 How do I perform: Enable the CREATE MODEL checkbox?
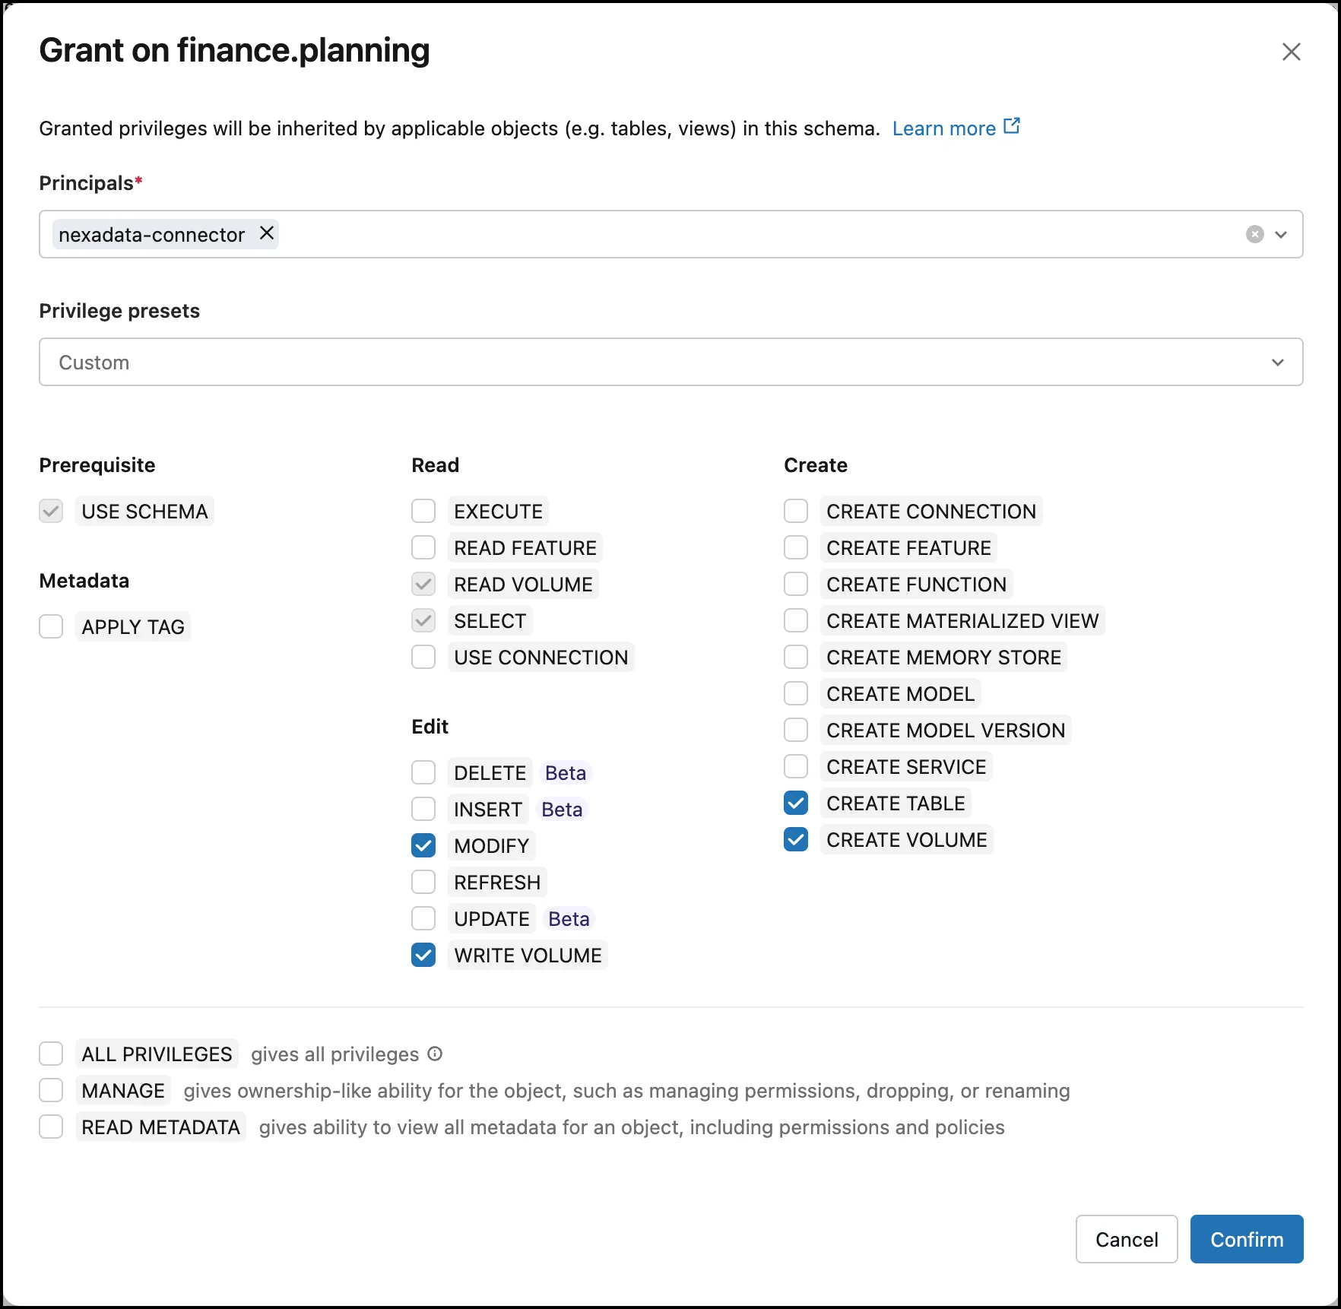[x=796, y=693]
